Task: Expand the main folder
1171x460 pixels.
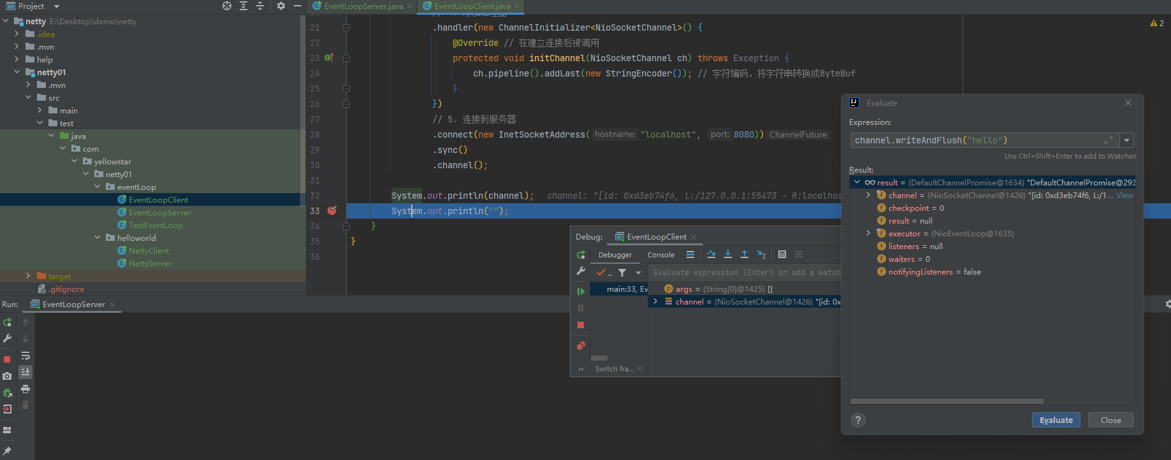Action: 40,110
